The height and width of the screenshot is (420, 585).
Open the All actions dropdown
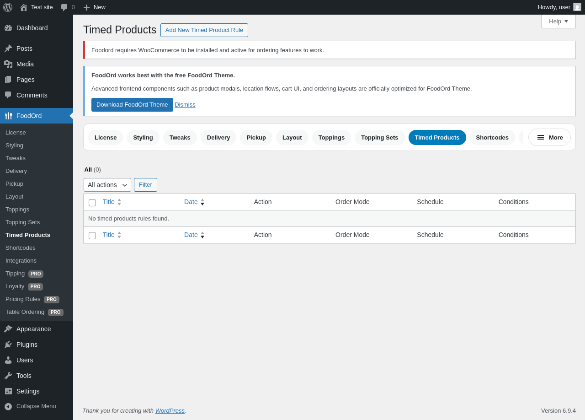click(x=107, y=185)
